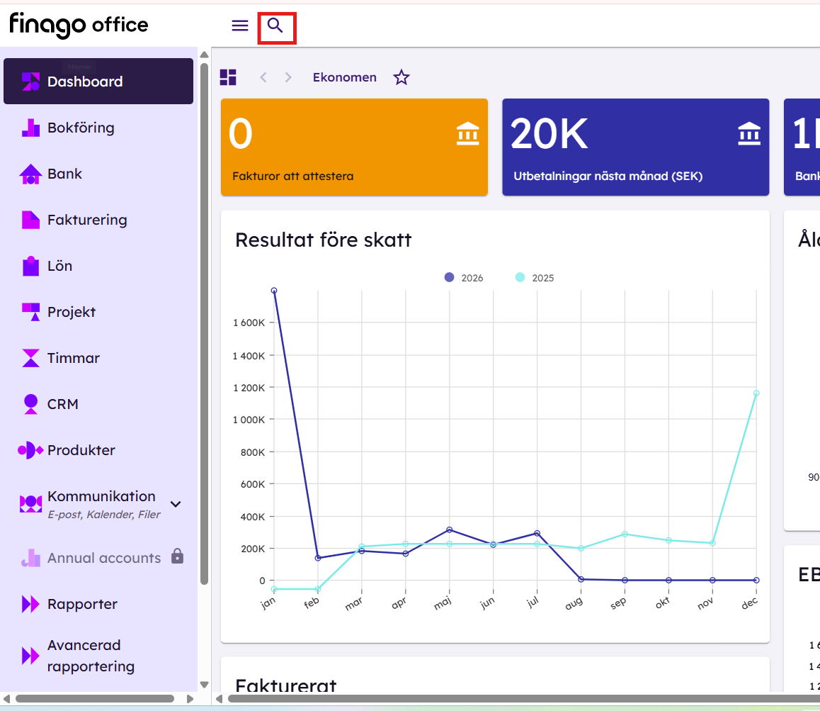Click the bank icon on Utbetalningar card
820x711 pixels.
[x=749, y=133]
